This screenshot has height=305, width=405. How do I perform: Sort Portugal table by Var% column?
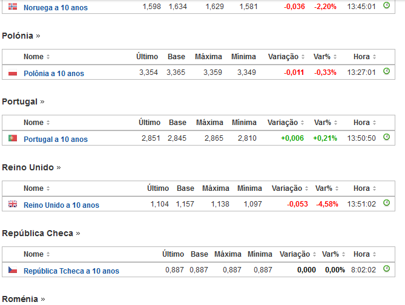pos(326,123)
